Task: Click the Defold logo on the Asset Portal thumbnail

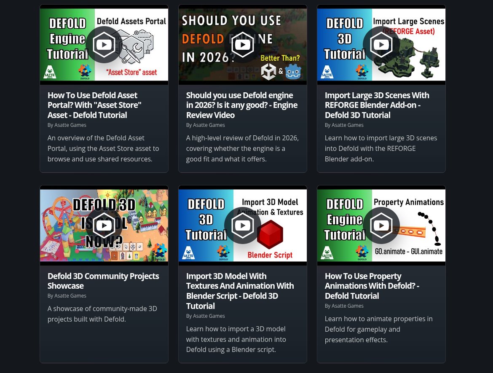Action: [85, 72]
